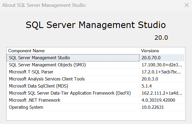
Task: Select Microsoft Analysis Services Client Tools row
Action: 47,79
